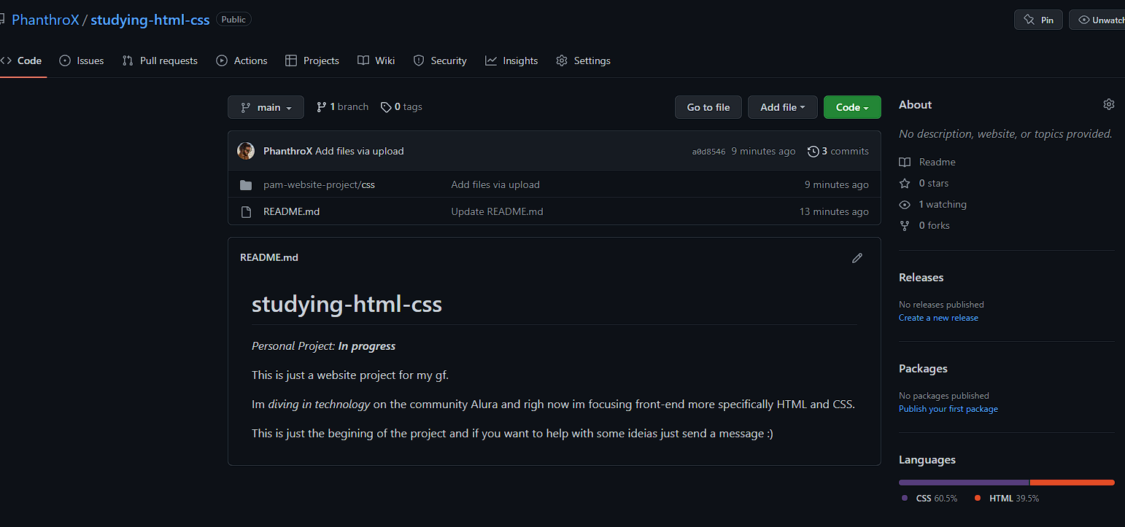The width and height of the screenshot is (1125, 527).
Task: Open the green Code dropdown
Action: pyautogui.click(x=852, y=107)
